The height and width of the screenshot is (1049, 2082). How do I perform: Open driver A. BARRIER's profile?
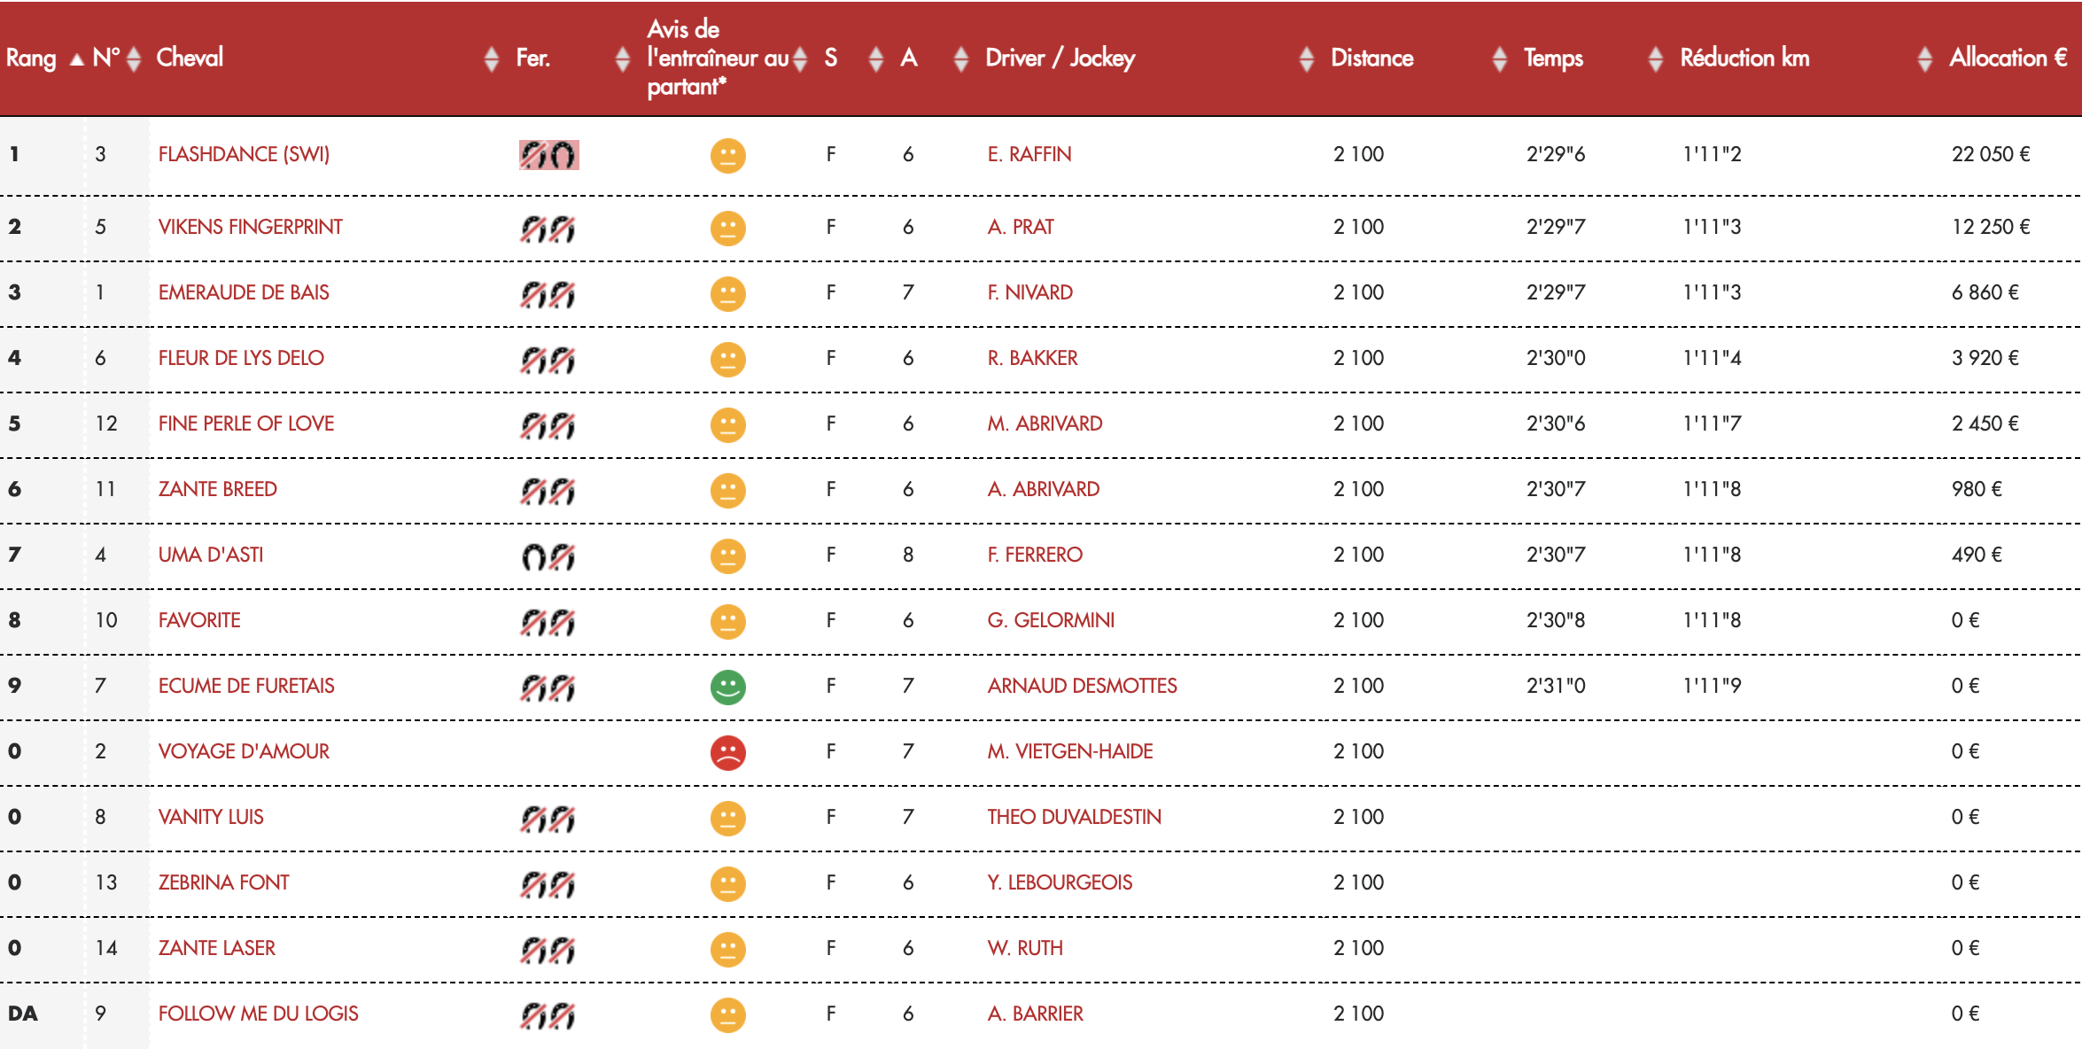(x=1036, y=1014)
